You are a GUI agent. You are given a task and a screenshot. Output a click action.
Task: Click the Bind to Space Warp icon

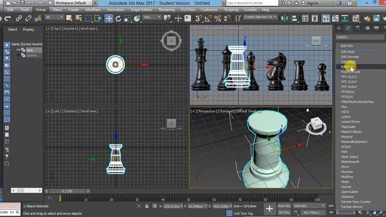tap(37, 19)
